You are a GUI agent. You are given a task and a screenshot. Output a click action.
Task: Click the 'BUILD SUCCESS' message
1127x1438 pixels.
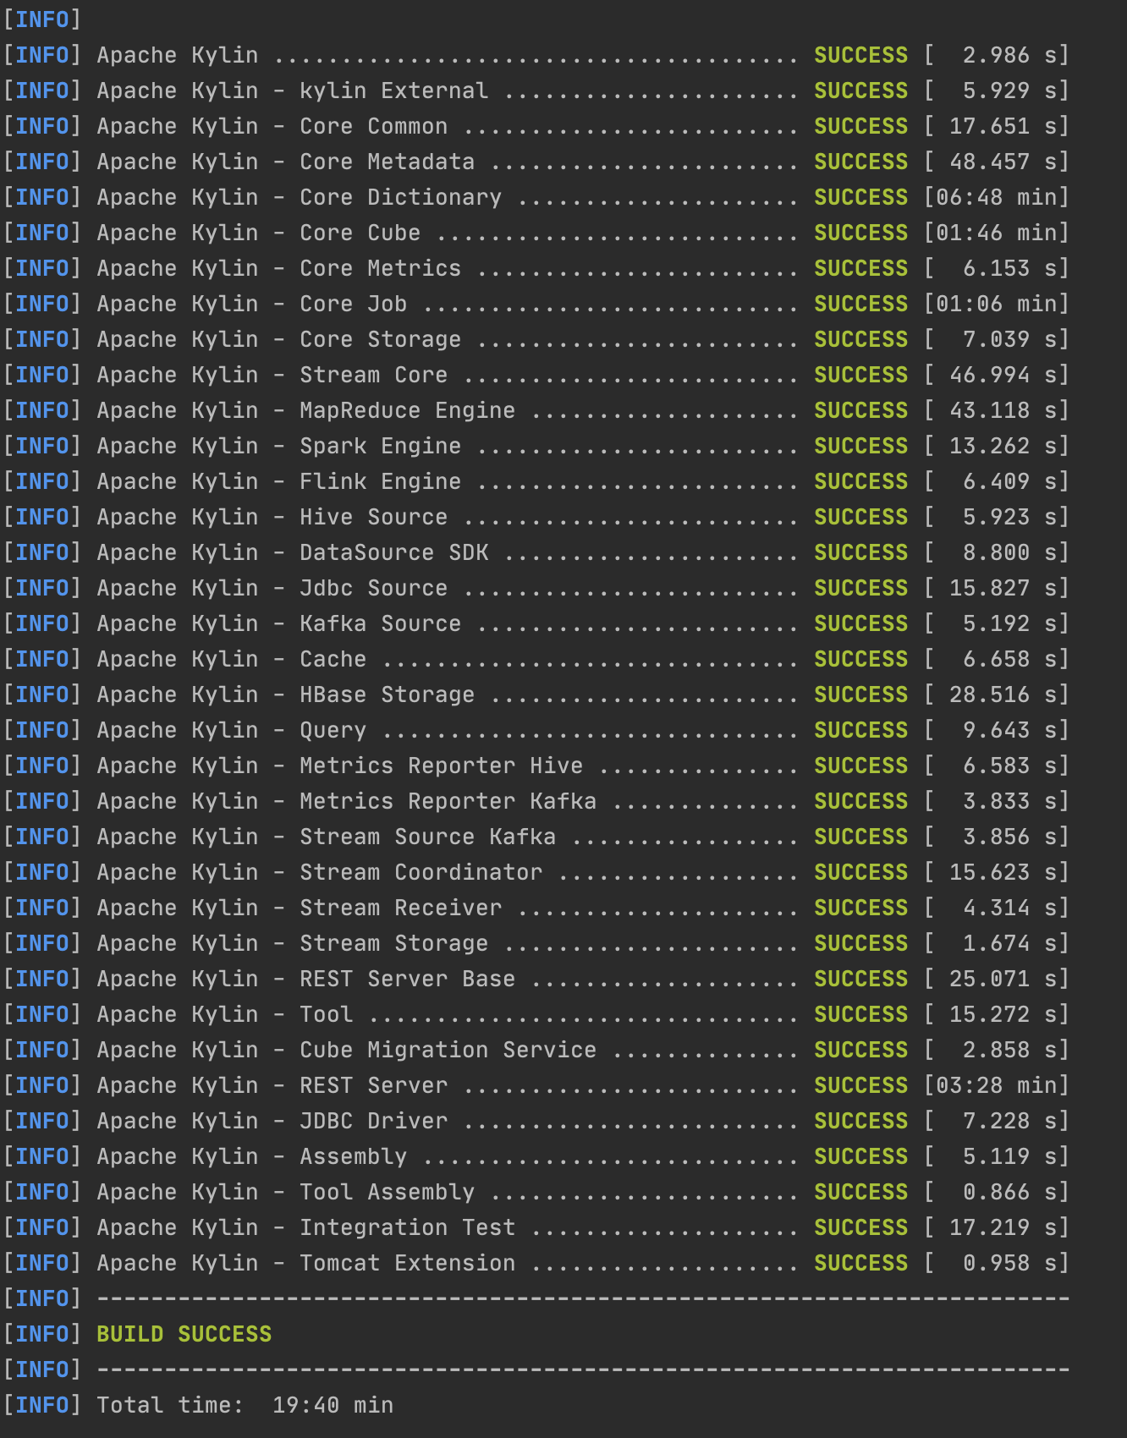pyautogui.click(x=184, y=1334)
